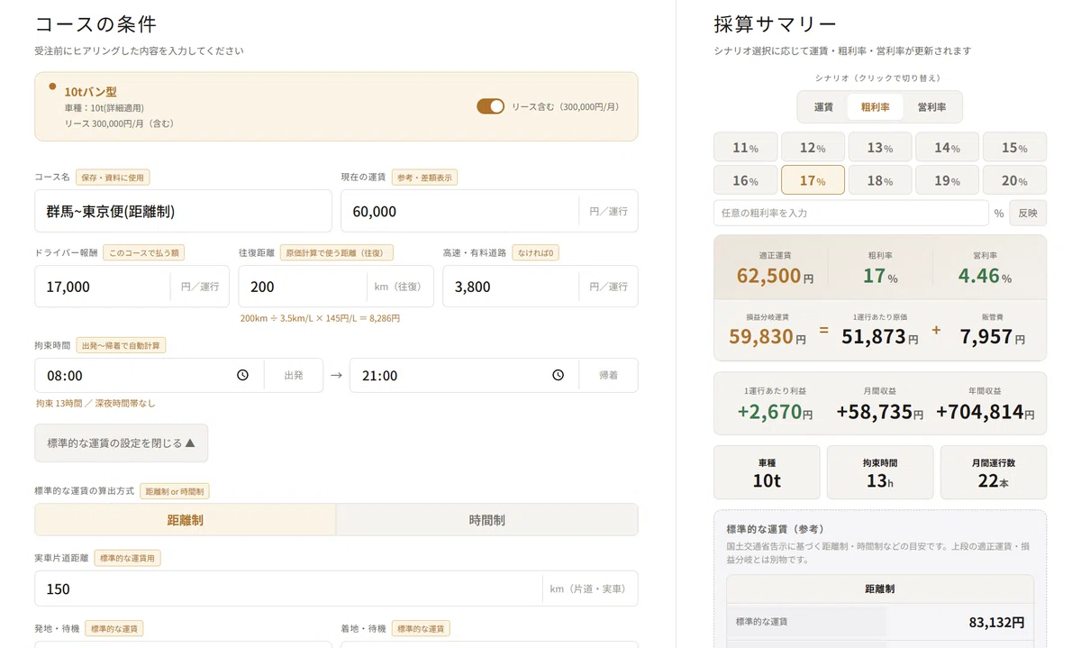
Task: Select the 11% margin option
Action: [745, 148]
